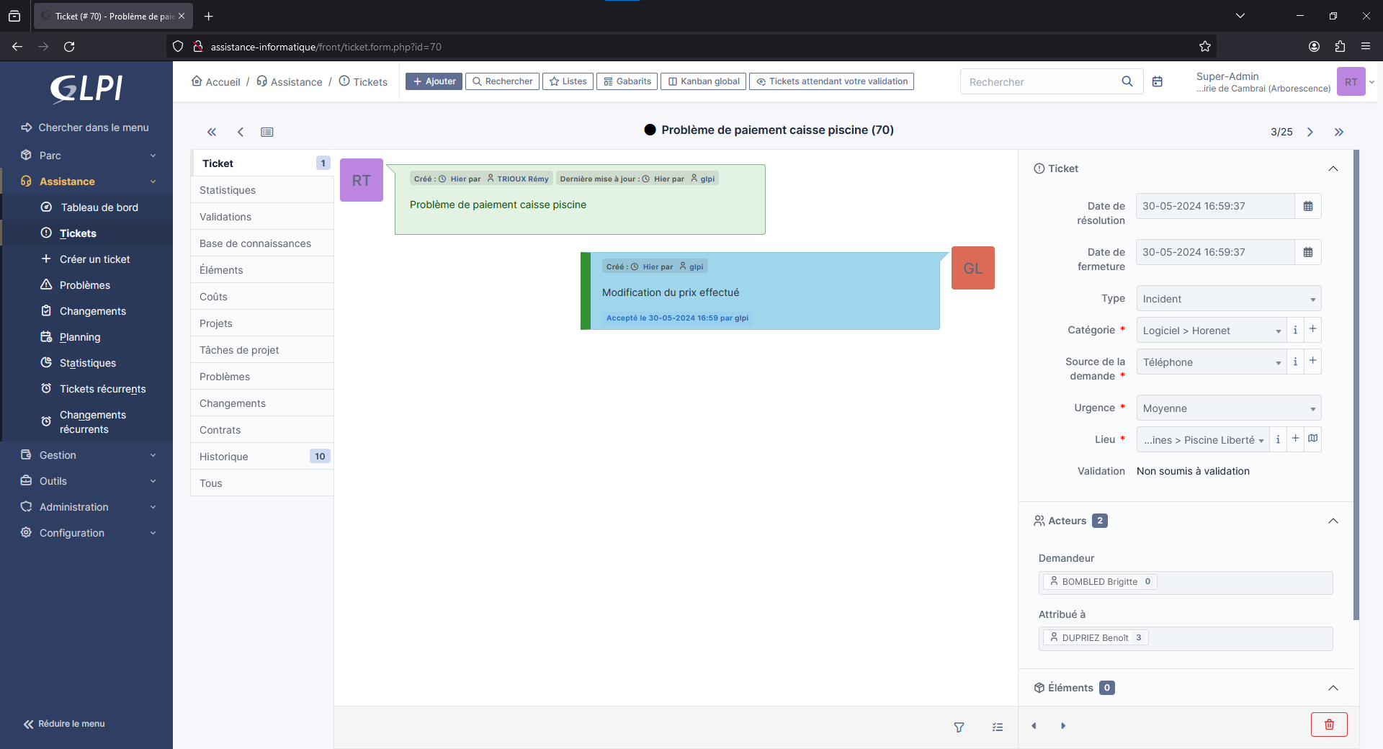Go to next ticket arrow

[1310, 132]
